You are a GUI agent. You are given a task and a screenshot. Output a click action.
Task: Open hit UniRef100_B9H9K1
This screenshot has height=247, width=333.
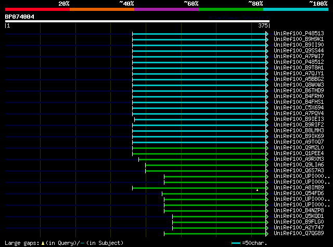click(x=299, y=39)
